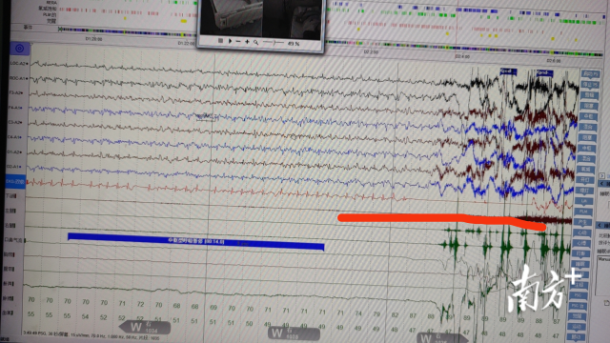The height and width of the screenshot is (343, 610).
Task: Zoom out video with the minus icon
Action: point(238,41)
